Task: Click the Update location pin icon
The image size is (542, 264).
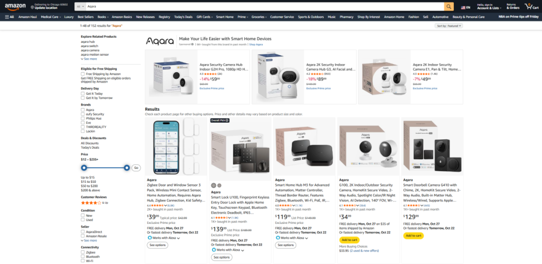Action: 32,7
